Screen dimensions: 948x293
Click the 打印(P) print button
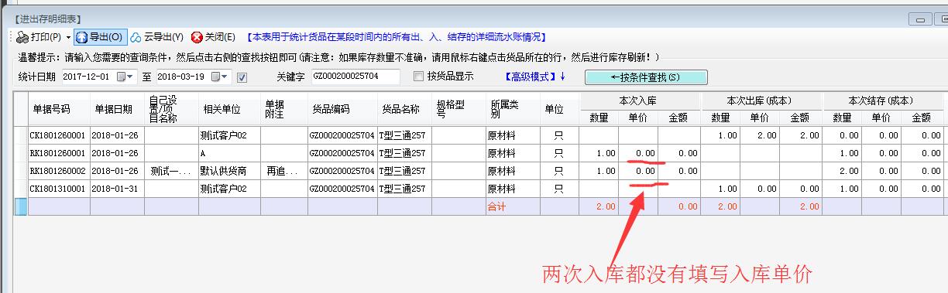(39, 37)
